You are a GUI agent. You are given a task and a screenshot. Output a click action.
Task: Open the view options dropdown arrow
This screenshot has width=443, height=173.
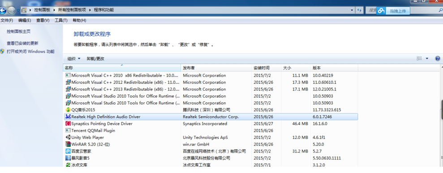point(427,59)
